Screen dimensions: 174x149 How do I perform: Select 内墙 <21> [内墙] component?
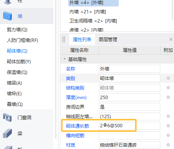click(x=88, y=12)
